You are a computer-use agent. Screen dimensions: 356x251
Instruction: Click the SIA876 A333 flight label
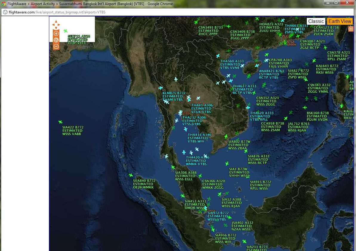258,159
